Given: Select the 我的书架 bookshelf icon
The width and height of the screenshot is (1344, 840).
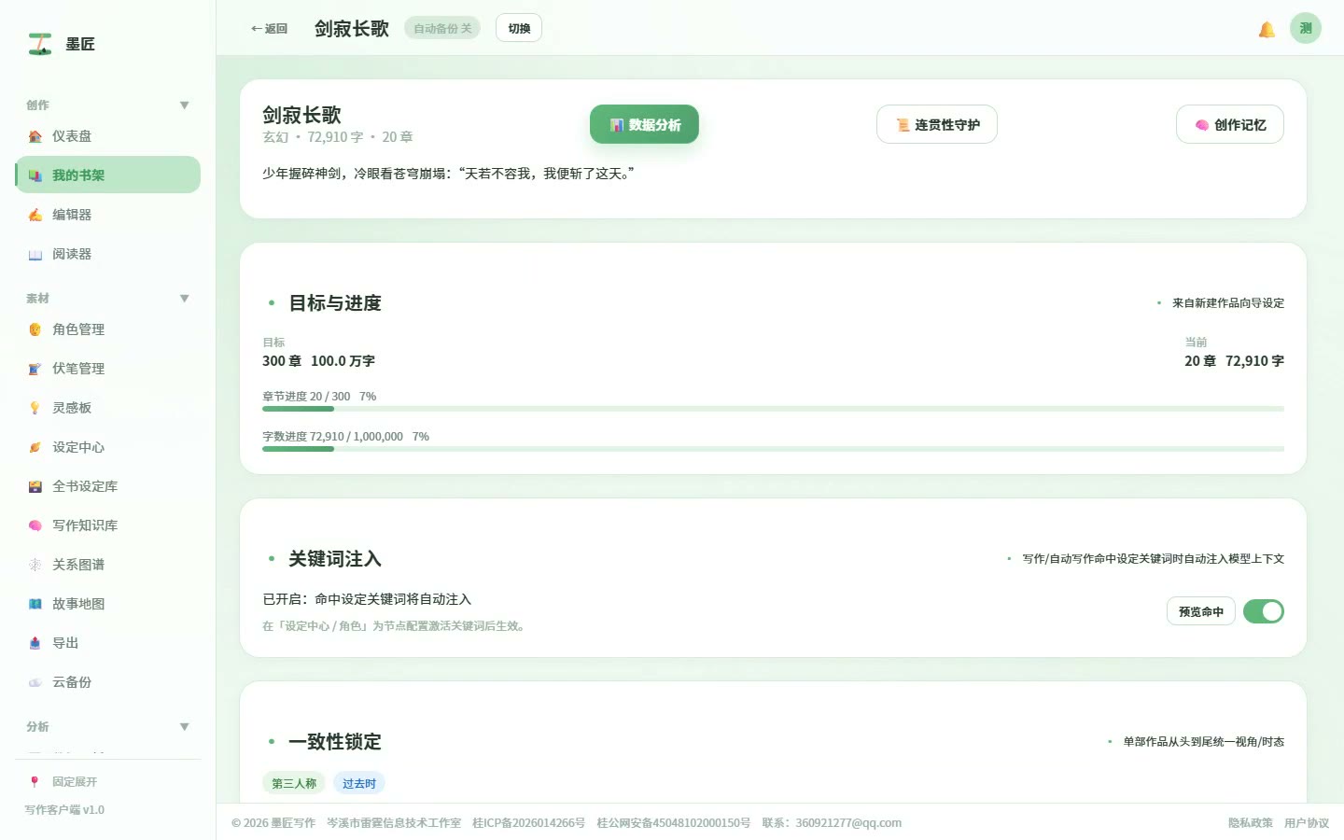Looking at the screenshot, I should 35,175.
